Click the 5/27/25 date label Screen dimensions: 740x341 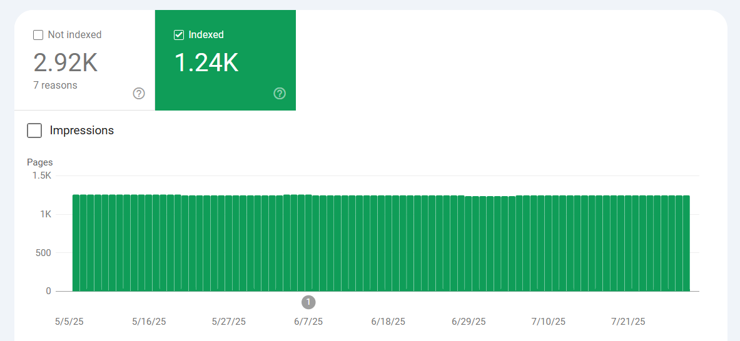coord(229,322)
